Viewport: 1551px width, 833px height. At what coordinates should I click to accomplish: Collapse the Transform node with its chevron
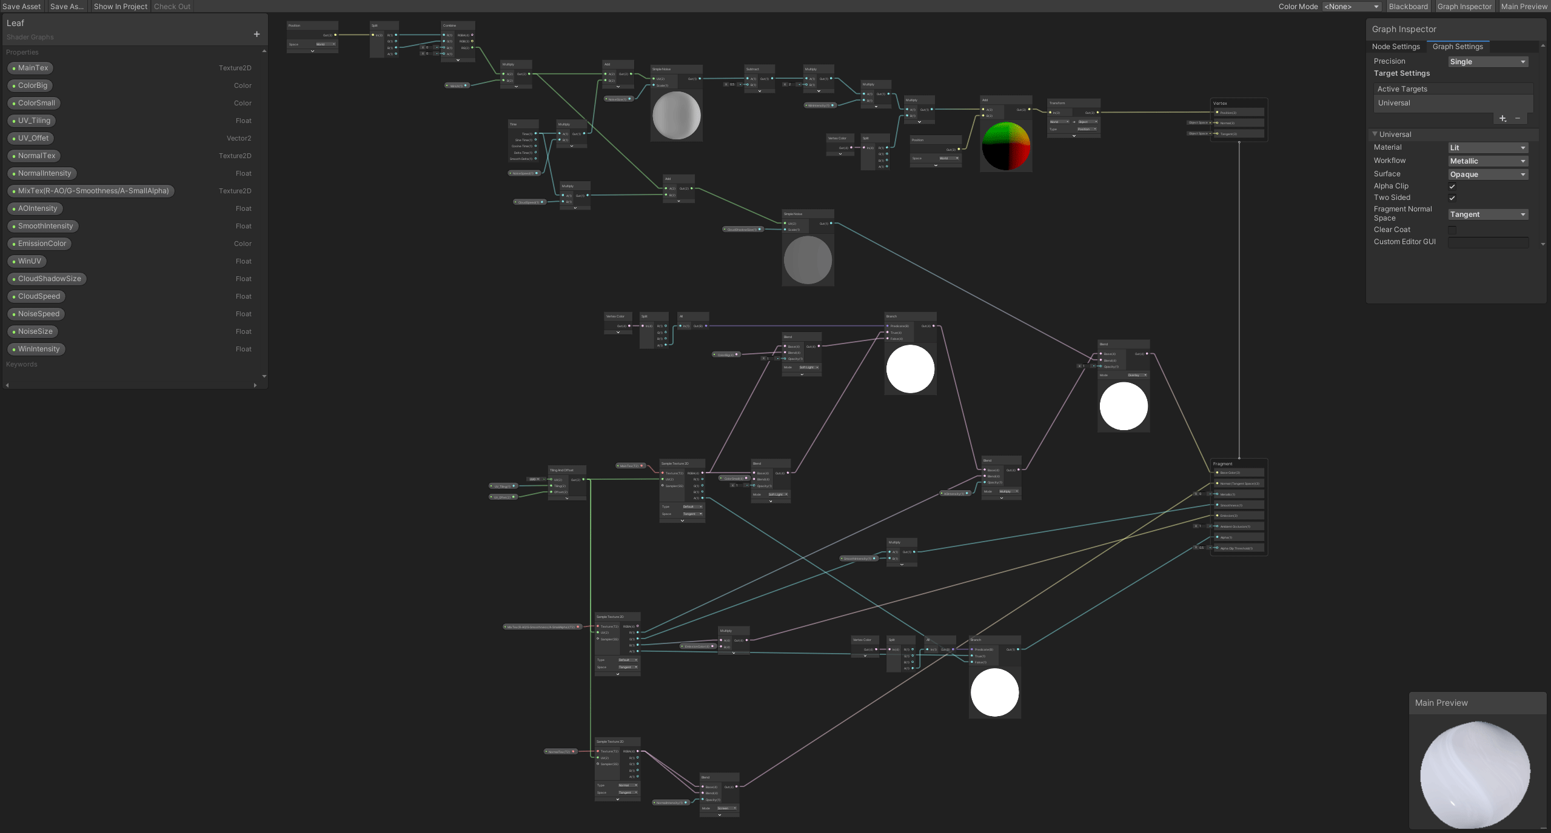[1074, 136]
